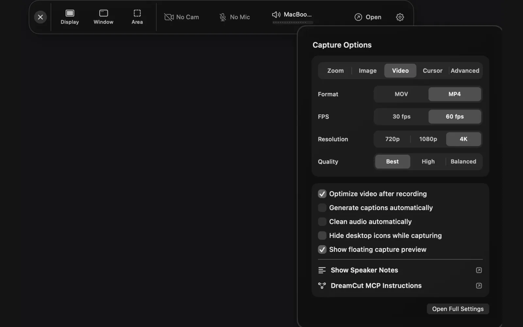This screenshot has height=327, width=523.
Task: Switch to the Video tab
Action: pos(400,71)
